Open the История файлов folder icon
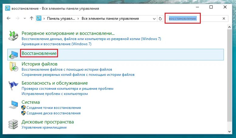This screenshot has width=236, height=138. [14, 66]
